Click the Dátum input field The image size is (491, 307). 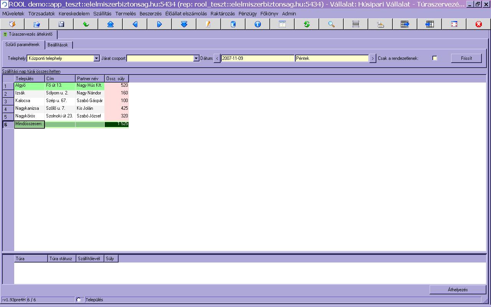coord(257,58)
